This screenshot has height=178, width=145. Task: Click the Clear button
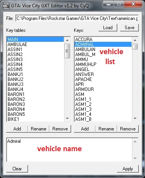(17, 169)
